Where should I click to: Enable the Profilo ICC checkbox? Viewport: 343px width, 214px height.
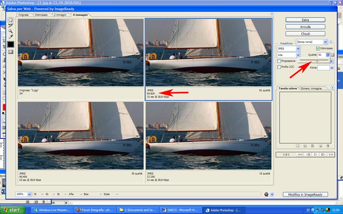point(279,67)
